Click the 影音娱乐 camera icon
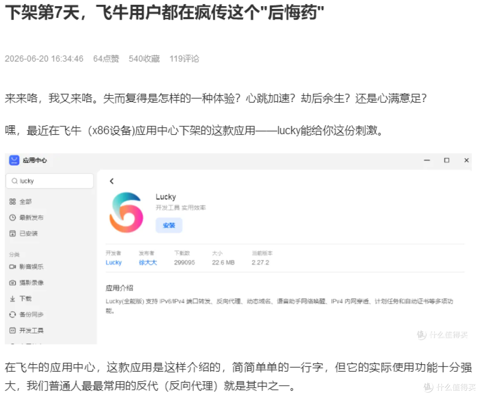The width and height of the screenshot is (480, 397). [12, 267]
